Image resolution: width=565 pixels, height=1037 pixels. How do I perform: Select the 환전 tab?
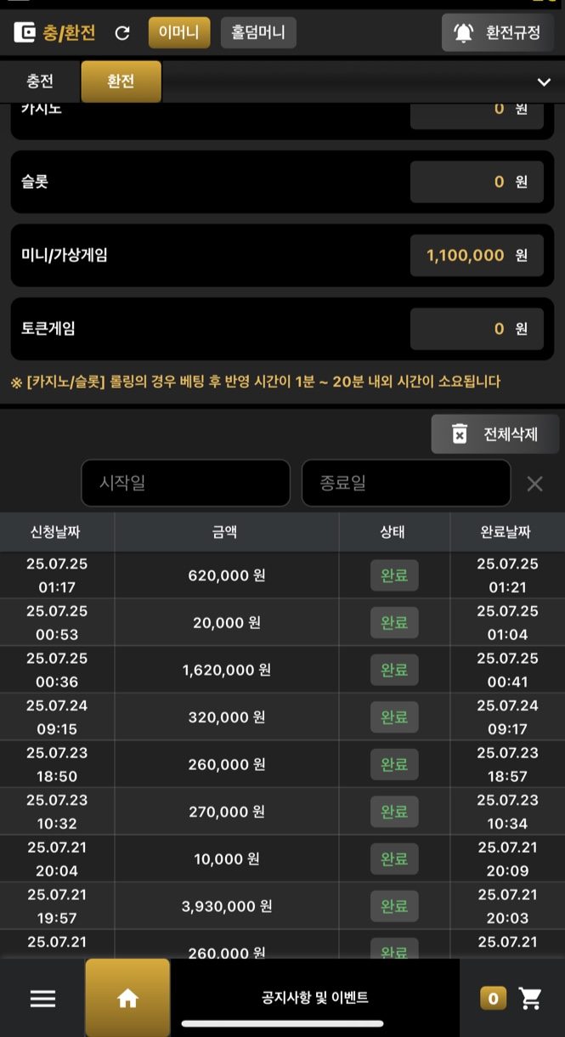click(x=121, y=82)
